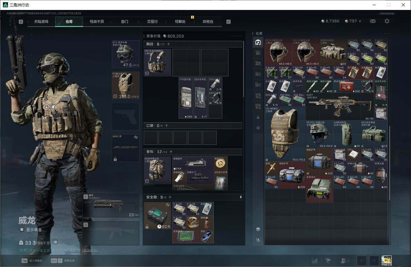Open the 特勤处 tab
The image size is (411, 267).
(x=180, y=22)
